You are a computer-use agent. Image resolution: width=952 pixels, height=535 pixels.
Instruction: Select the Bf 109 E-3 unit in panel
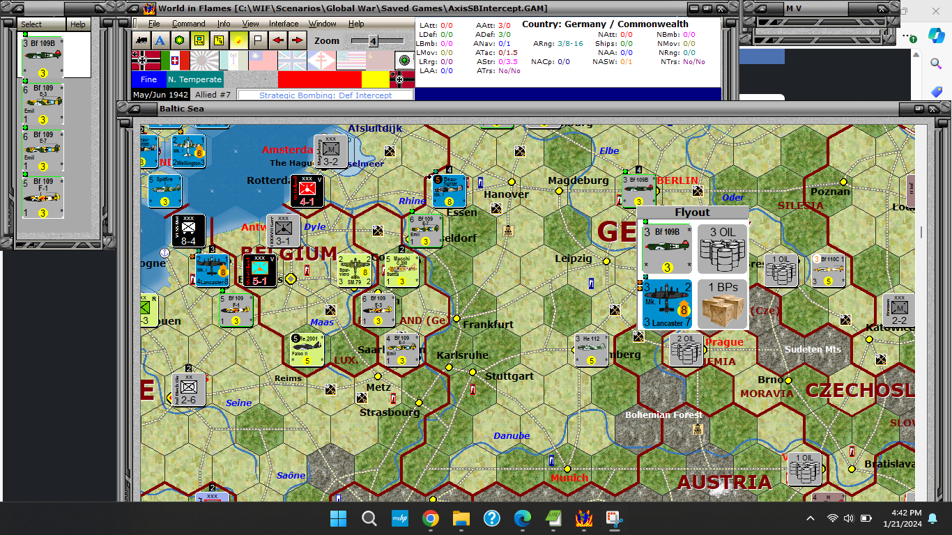(x=43, y=104)
